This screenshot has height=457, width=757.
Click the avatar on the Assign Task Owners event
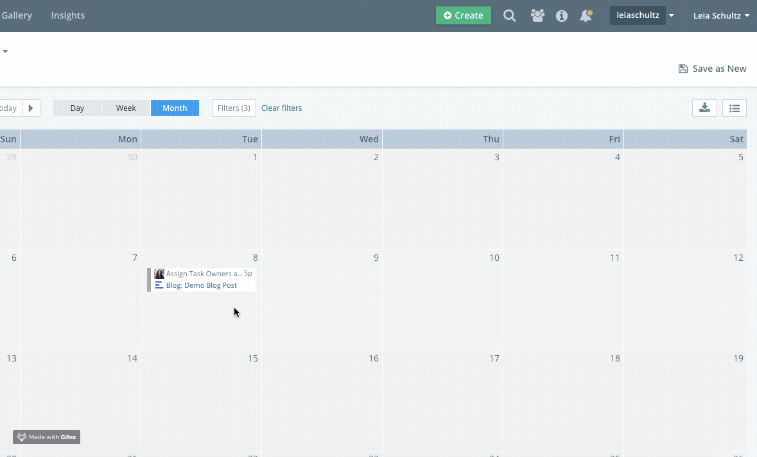point(159,273)
